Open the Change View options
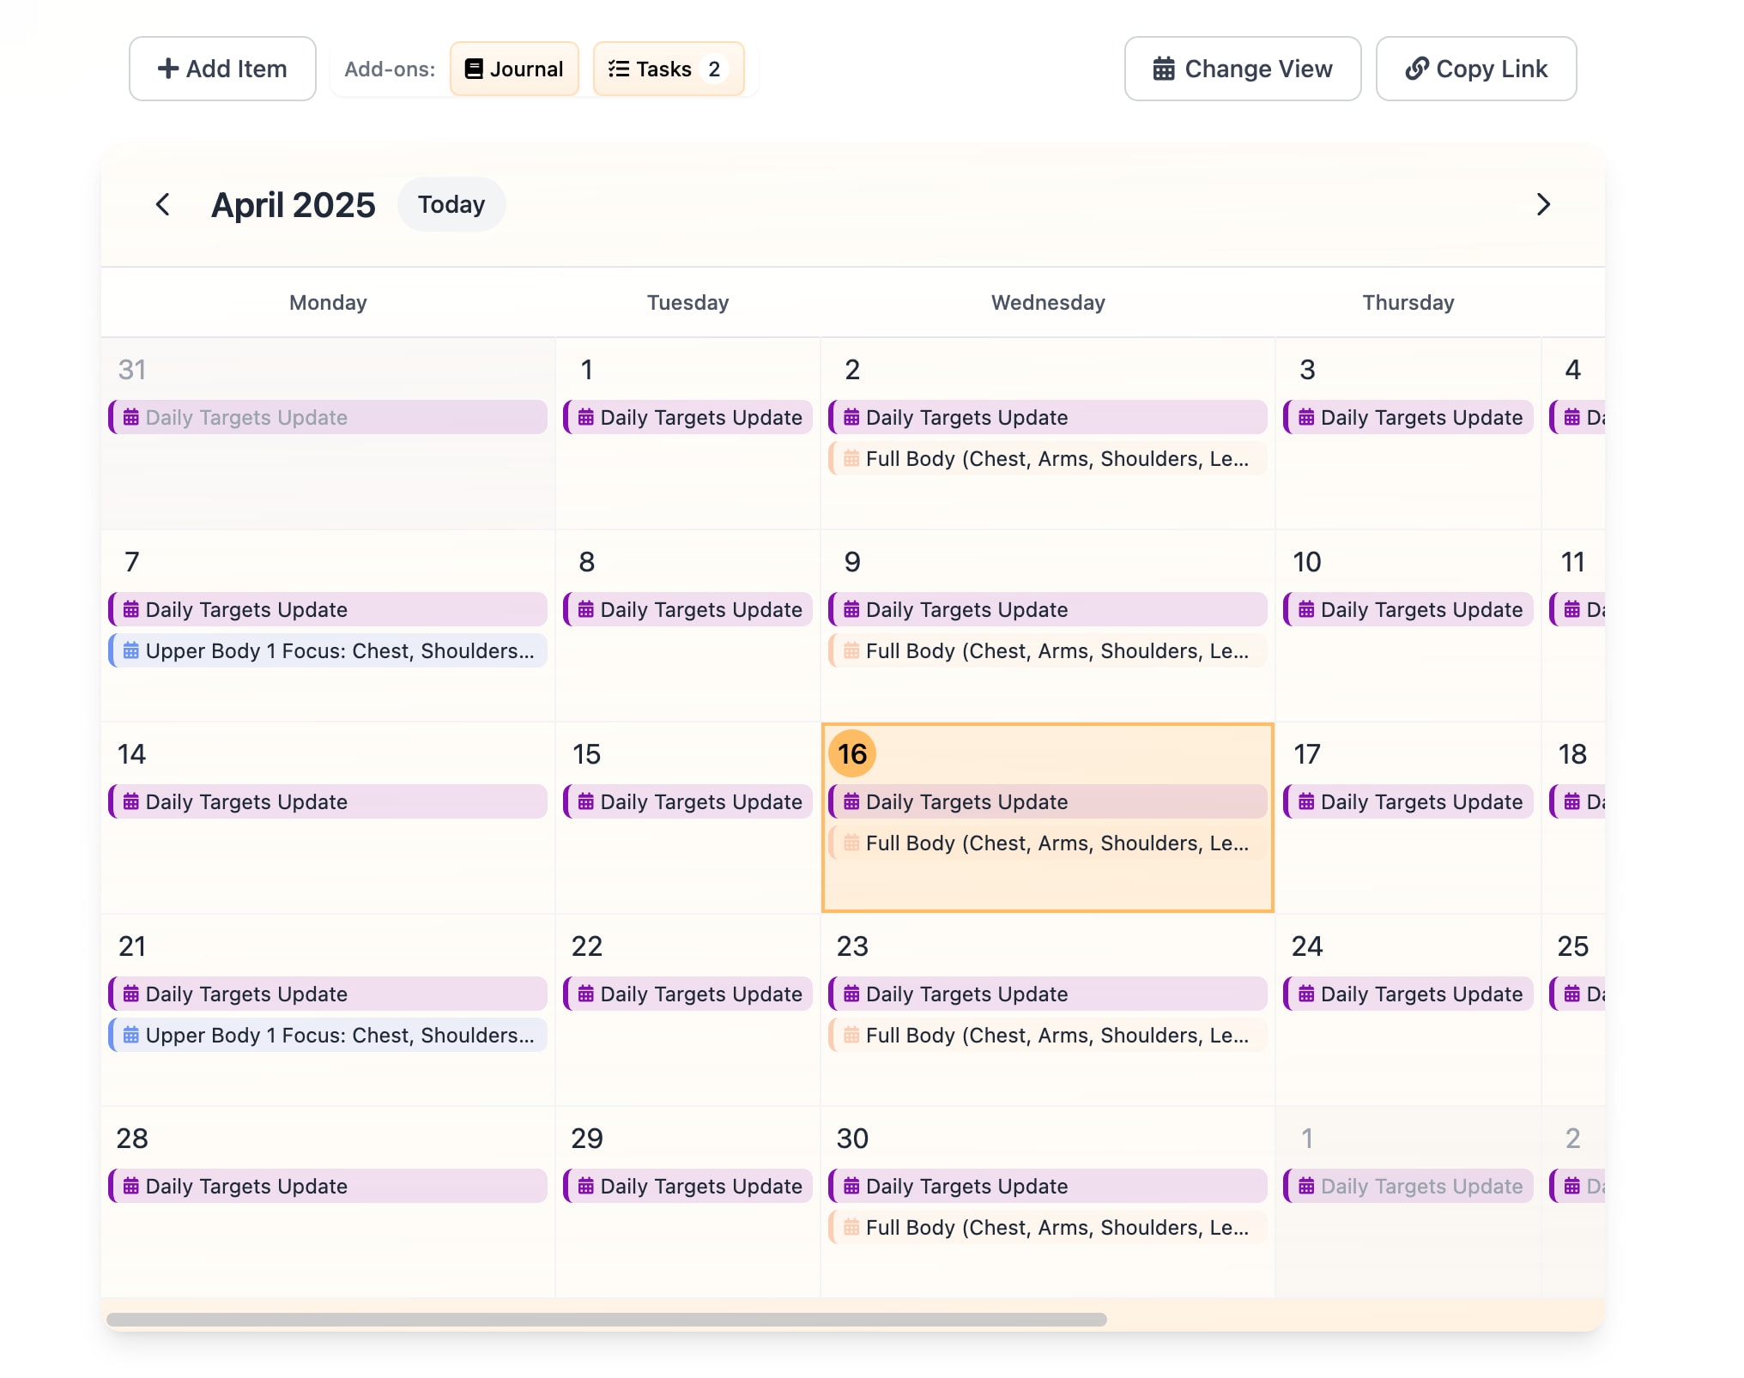Image resolution: width=1744 pixels, height=1378 pixels. coord(1242,69)
